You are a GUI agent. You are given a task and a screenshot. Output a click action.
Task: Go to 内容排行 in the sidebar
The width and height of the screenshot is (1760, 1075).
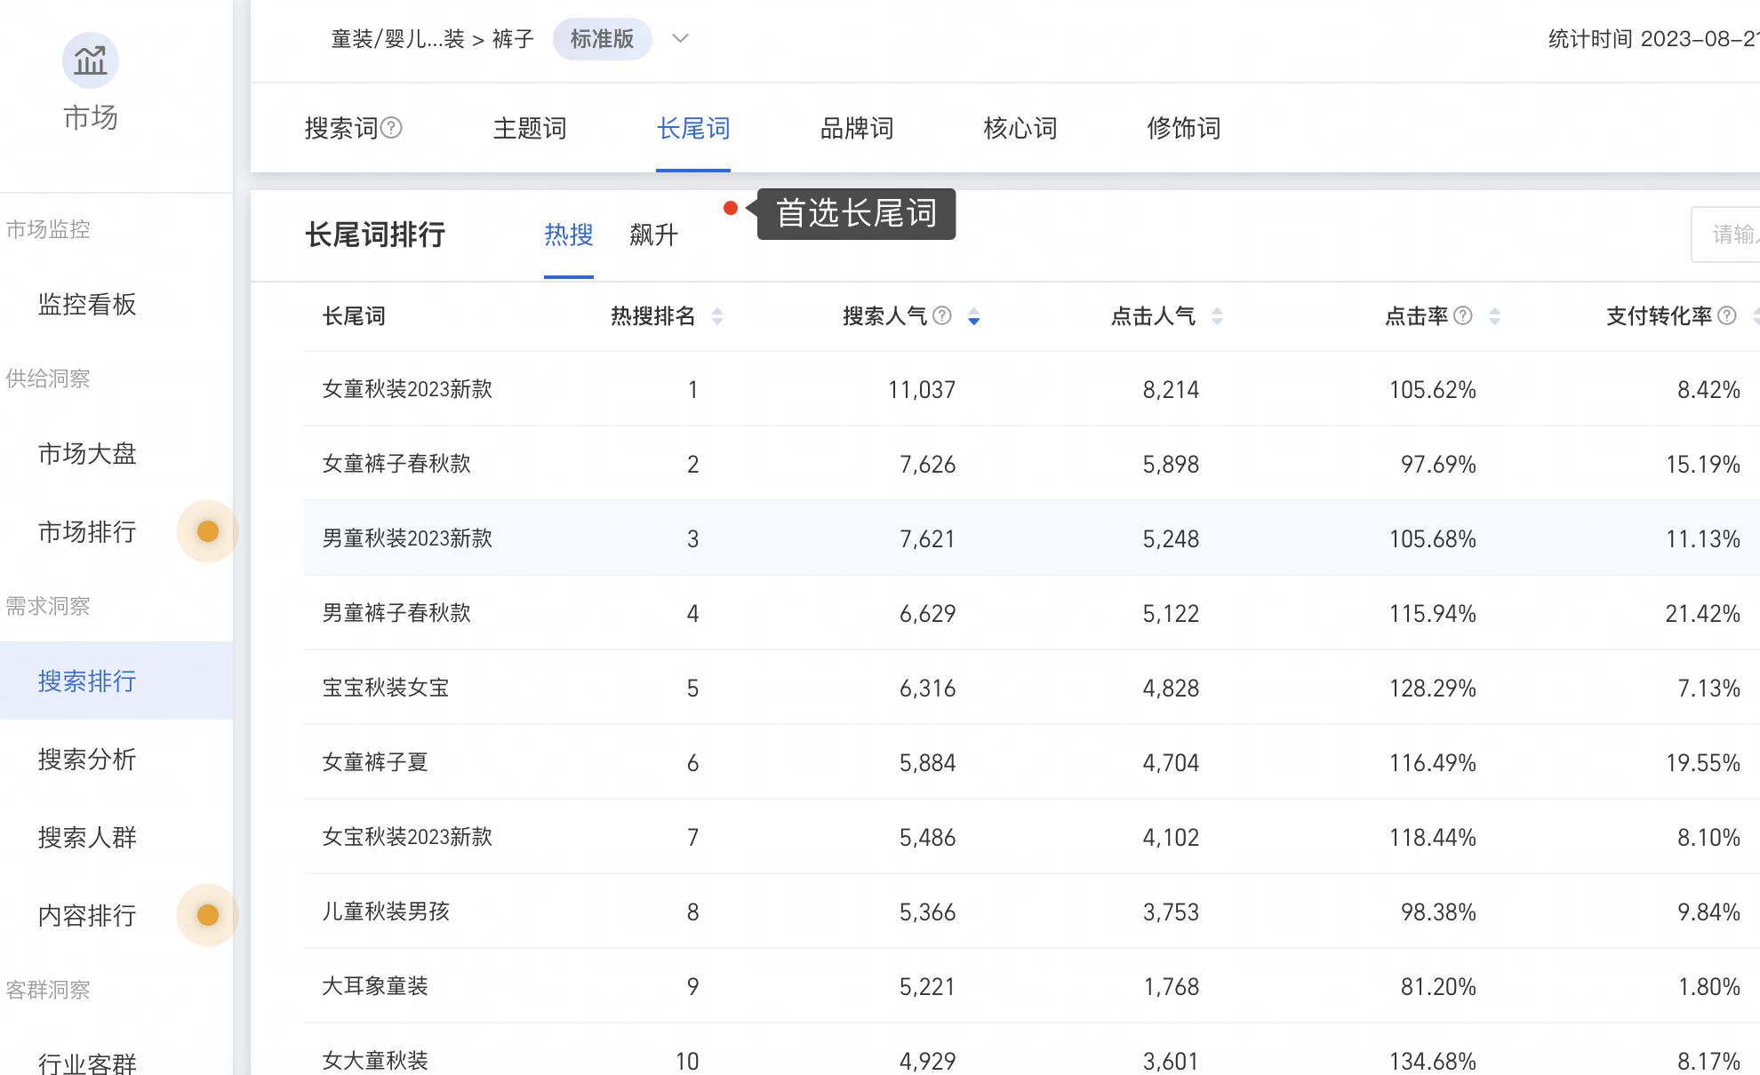coord(87,915)
